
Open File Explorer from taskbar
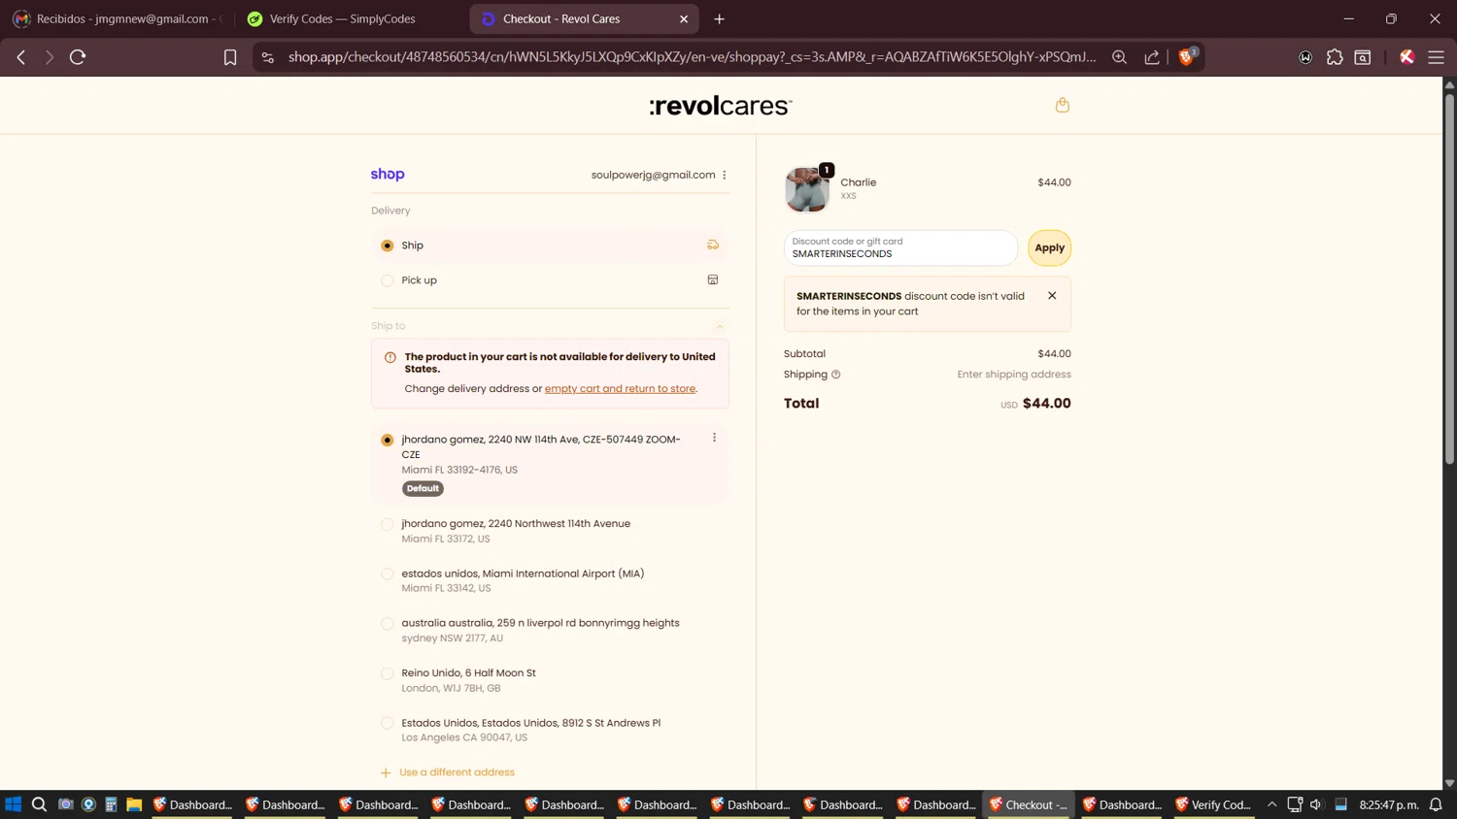coord(134,804)
